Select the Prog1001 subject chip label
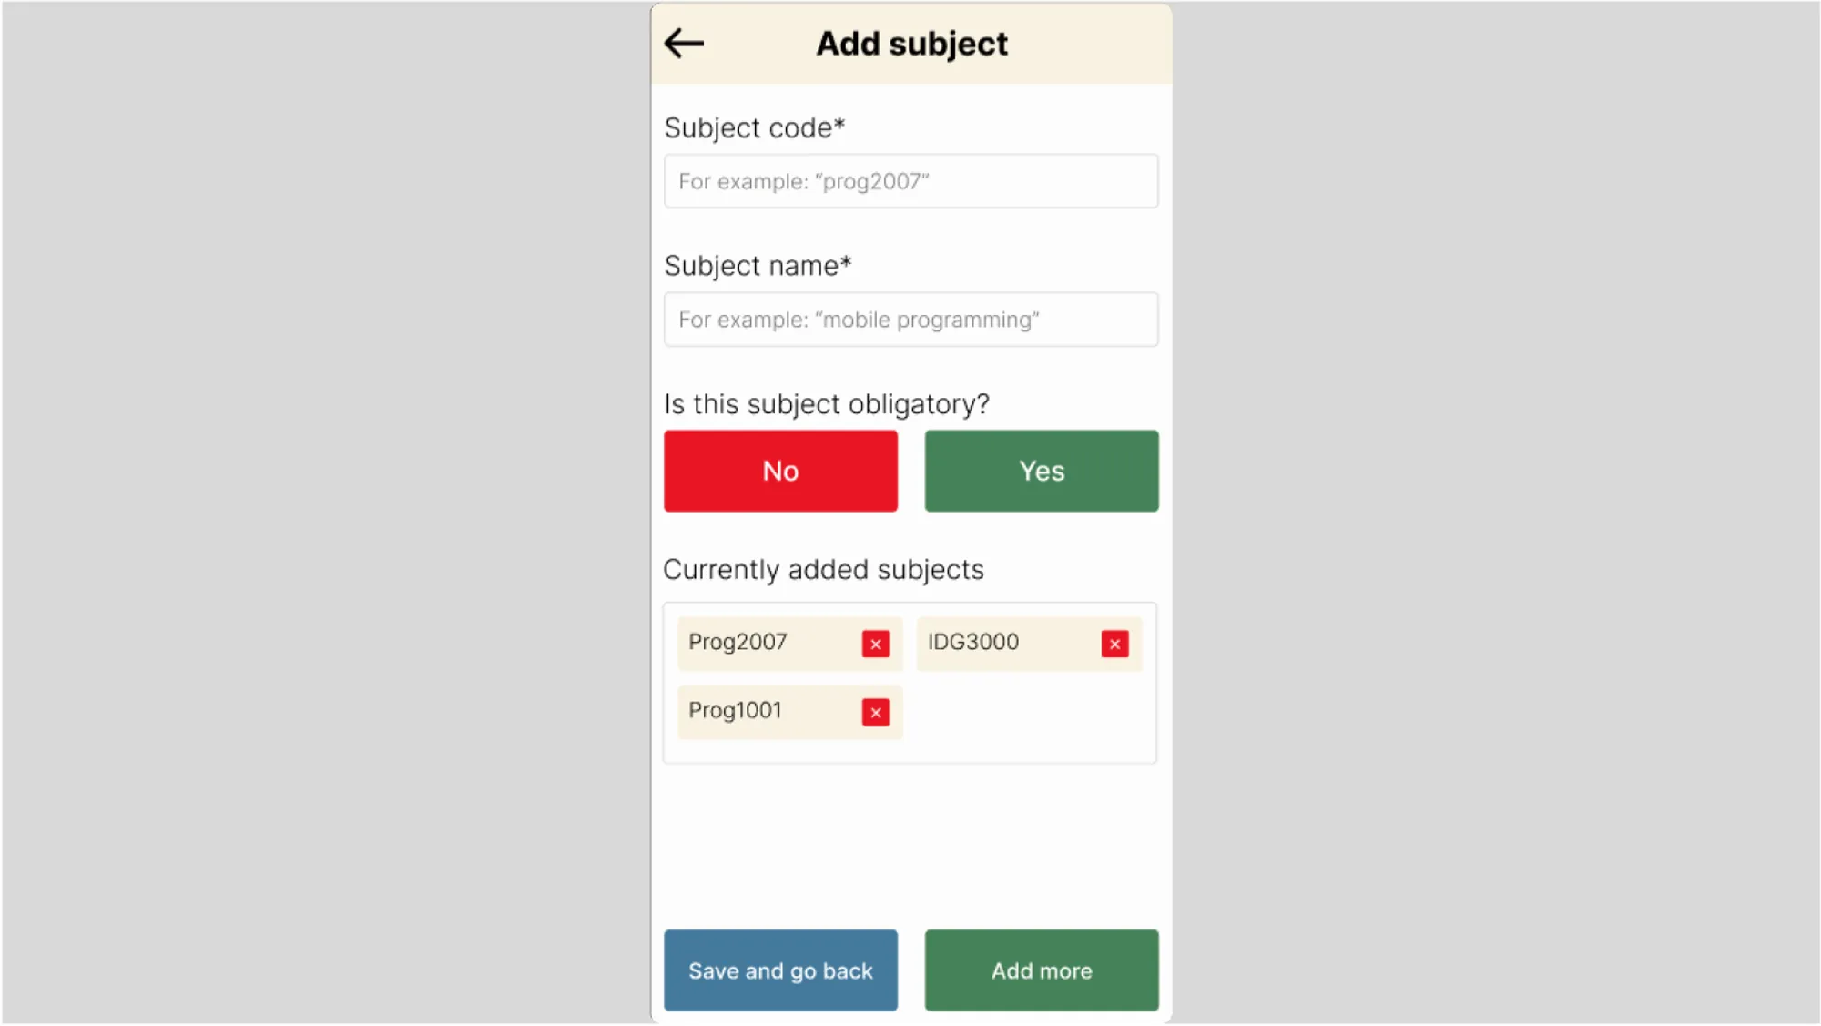 click(735, 710)
